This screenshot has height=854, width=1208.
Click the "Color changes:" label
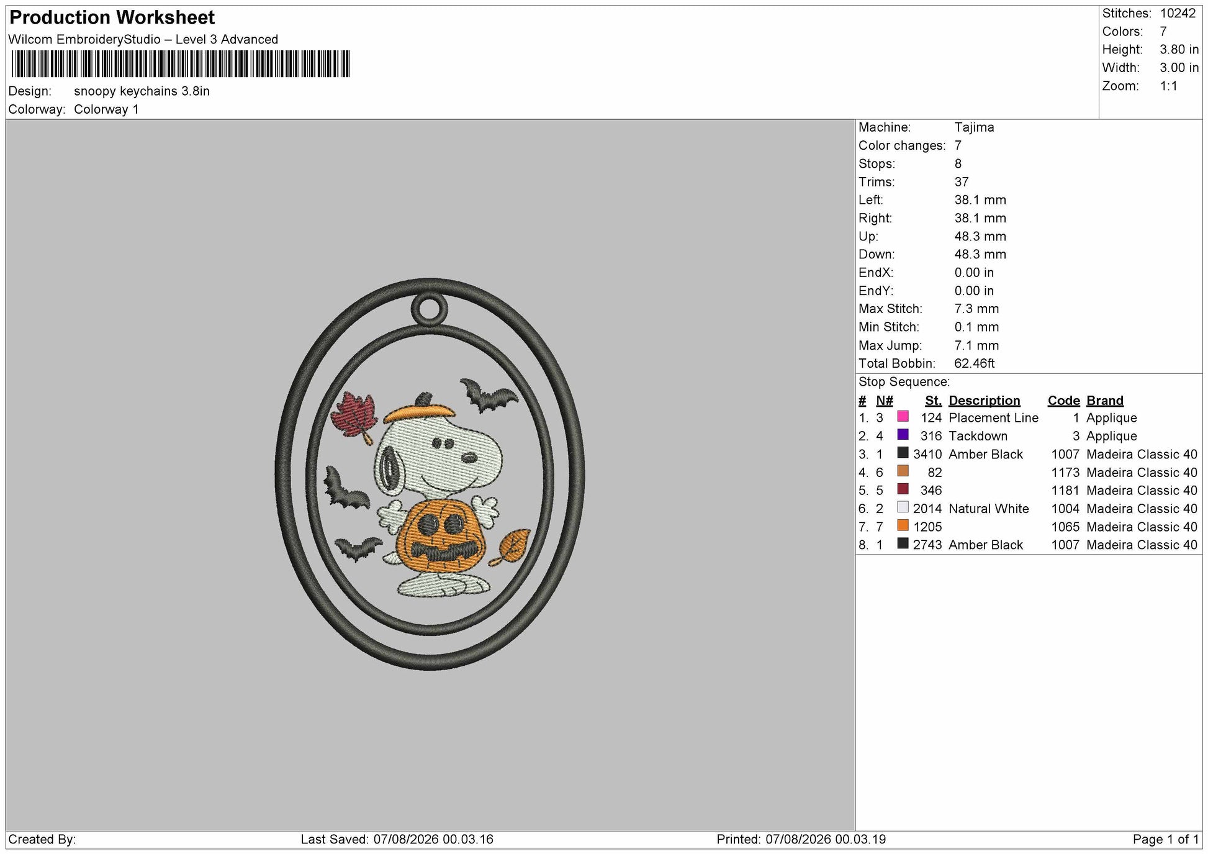click(x=902, y=146)
